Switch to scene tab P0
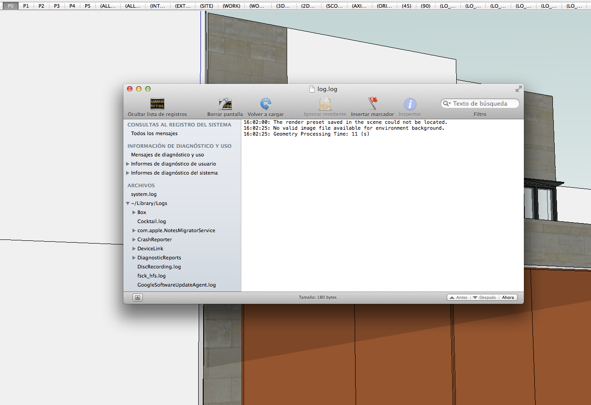Viewport: 591px width, 405px height. point(10,6)
